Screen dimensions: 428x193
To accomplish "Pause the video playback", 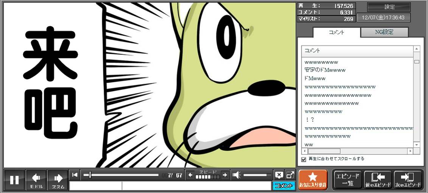I will (x=14, y=180).
